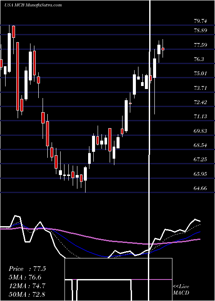Select the 68.54 price level label
215x301 pixels.
(200, 145)
